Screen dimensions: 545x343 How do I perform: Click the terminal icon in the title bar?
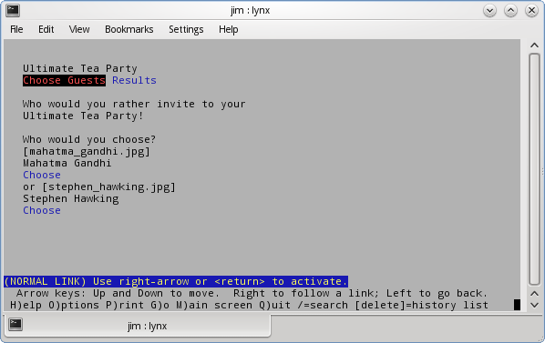coord(13,10)
